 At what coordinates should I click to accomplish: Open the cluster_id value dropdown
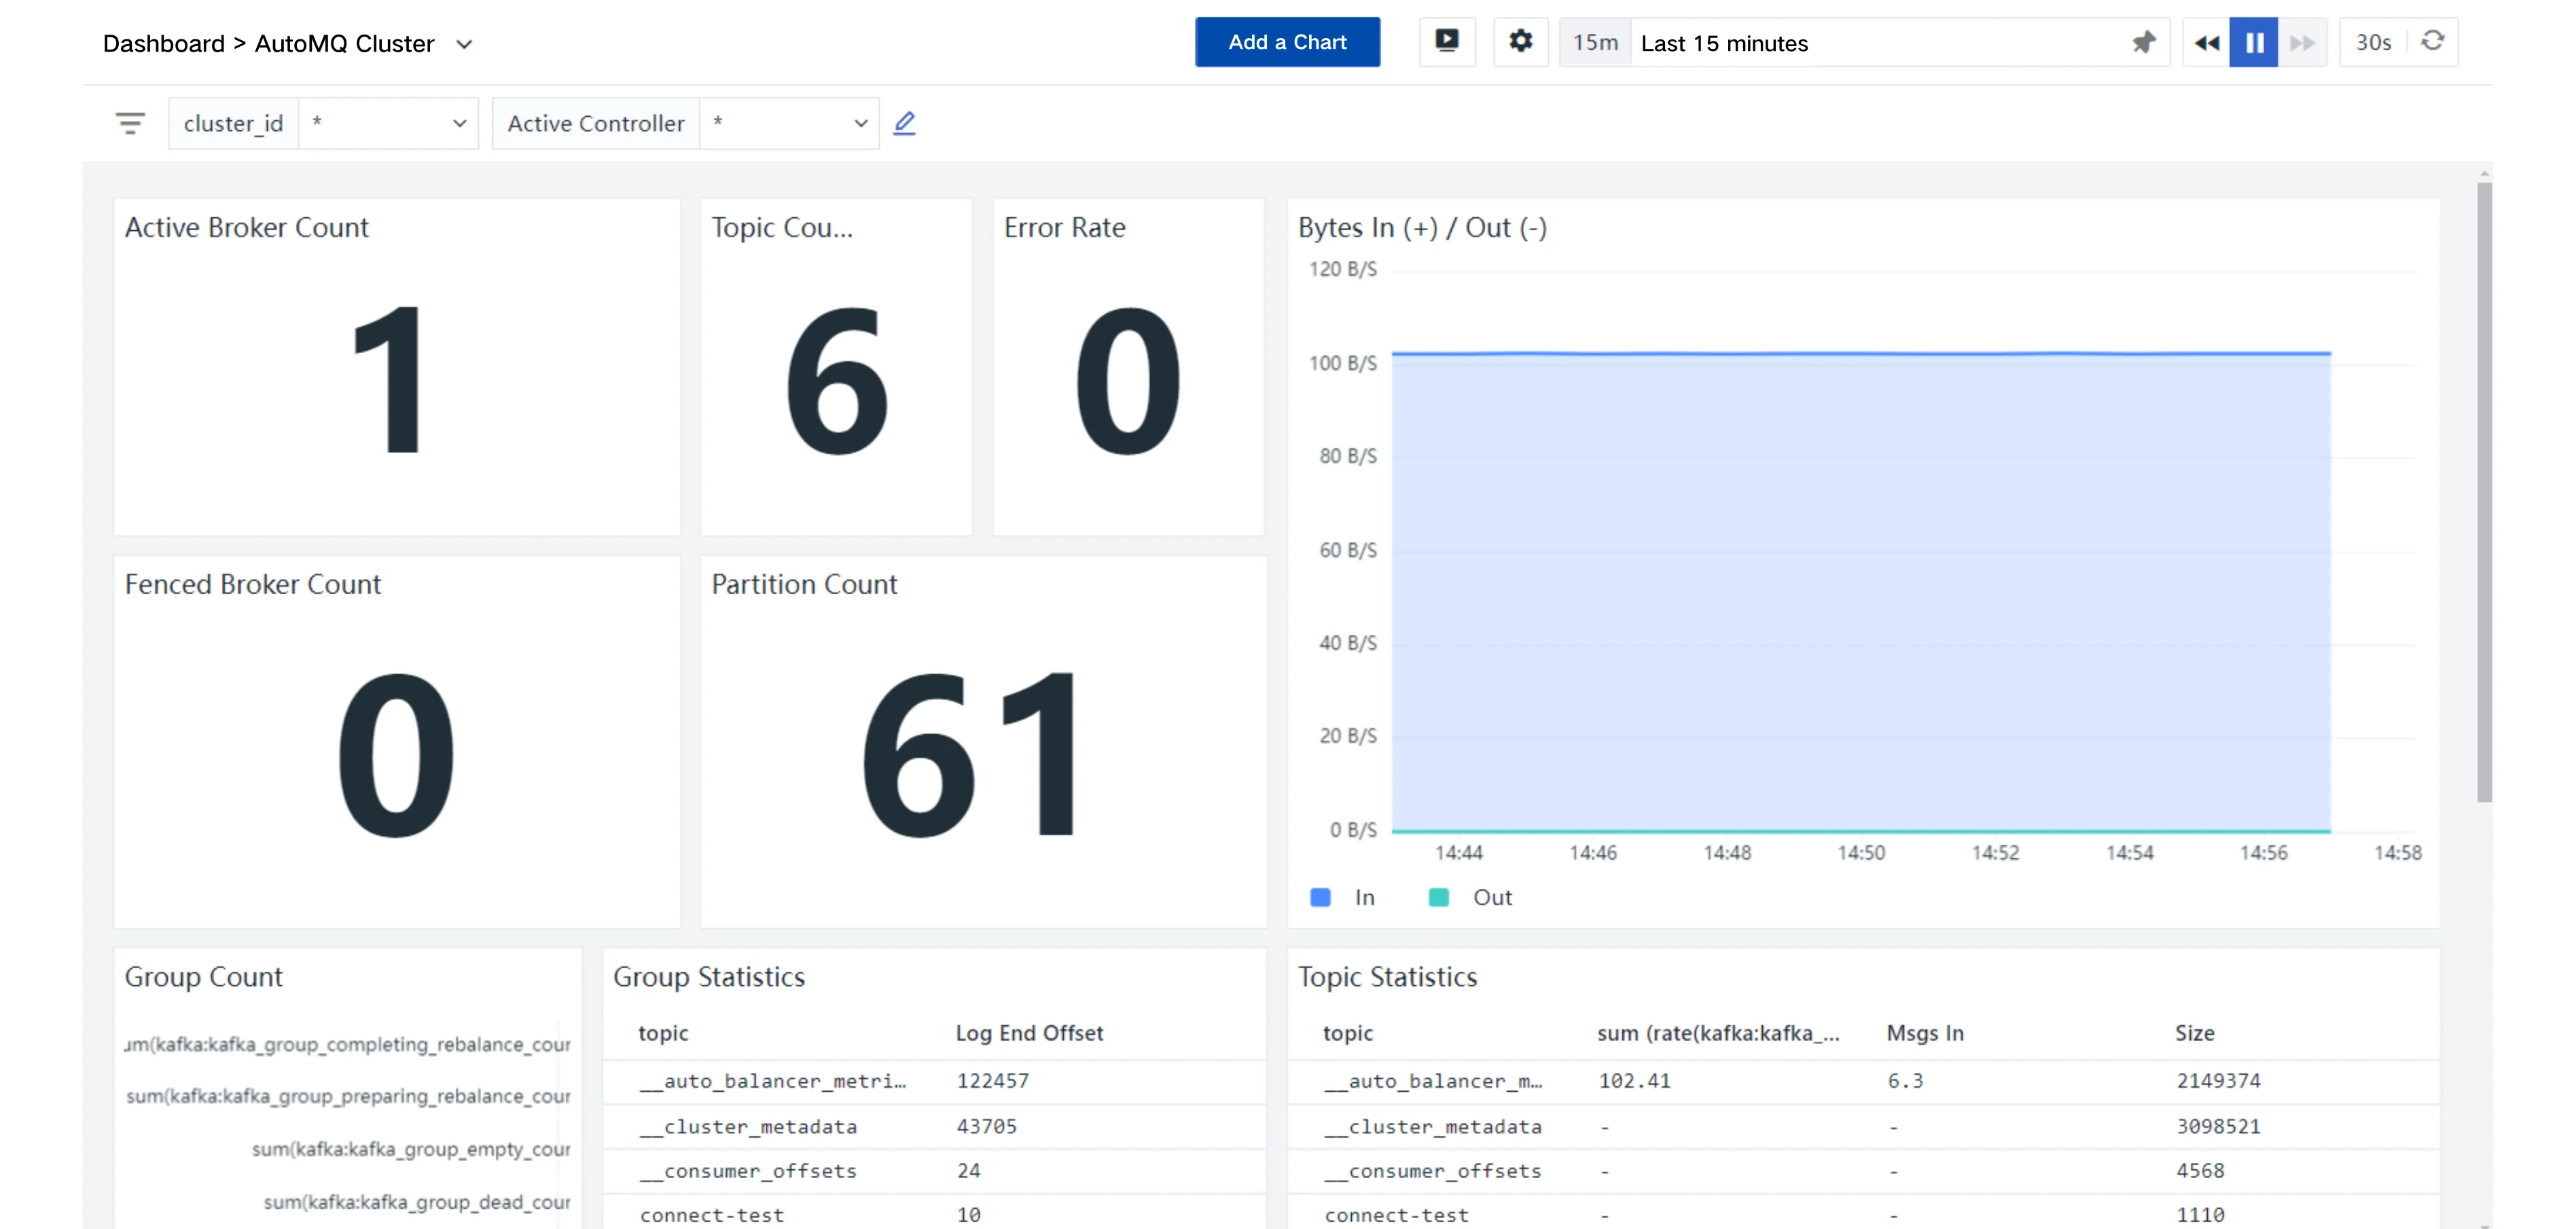pos(388,123)
